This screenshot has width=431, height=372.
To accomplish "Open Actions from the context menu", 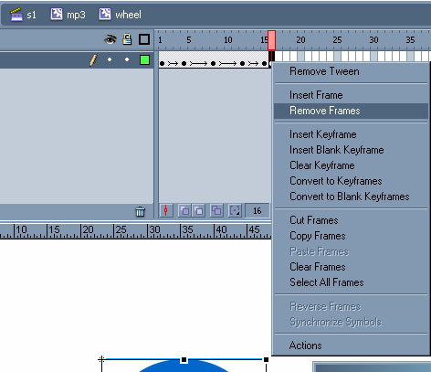I will (x=306, y=345).
